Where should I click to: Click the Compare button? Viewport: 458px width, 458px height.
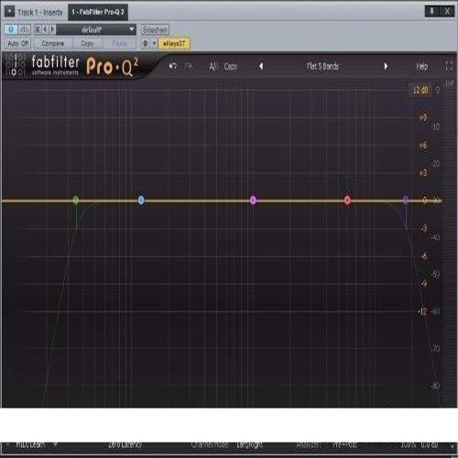coord(53,43)
